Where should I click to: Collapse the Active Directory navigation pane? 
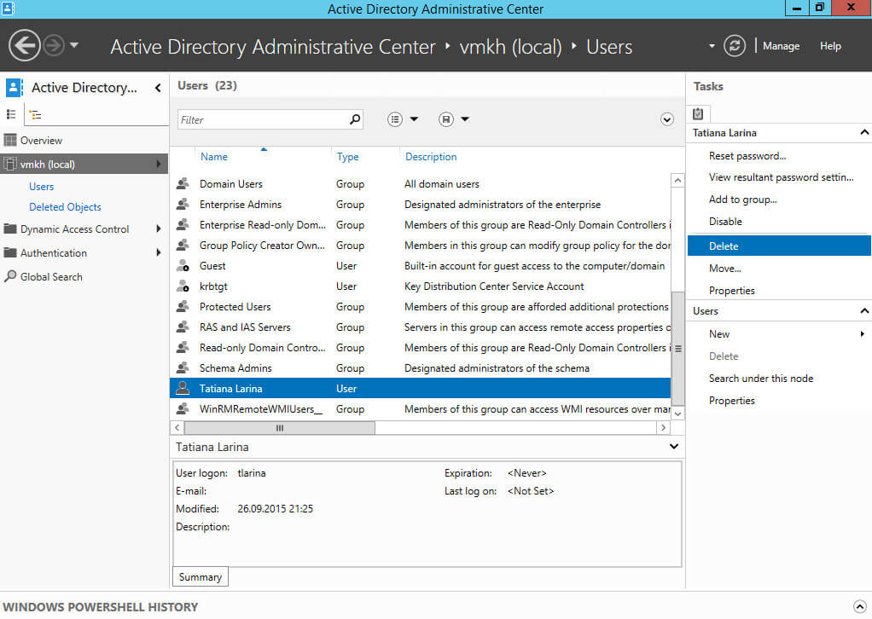pyautogui.click(x=158, y=88)
